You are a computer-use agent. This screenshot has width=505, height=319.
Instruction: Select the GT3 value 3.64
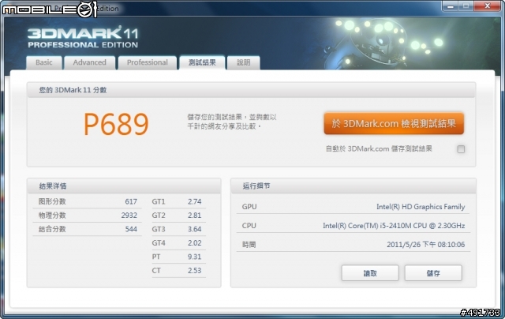tap(195, 229)
